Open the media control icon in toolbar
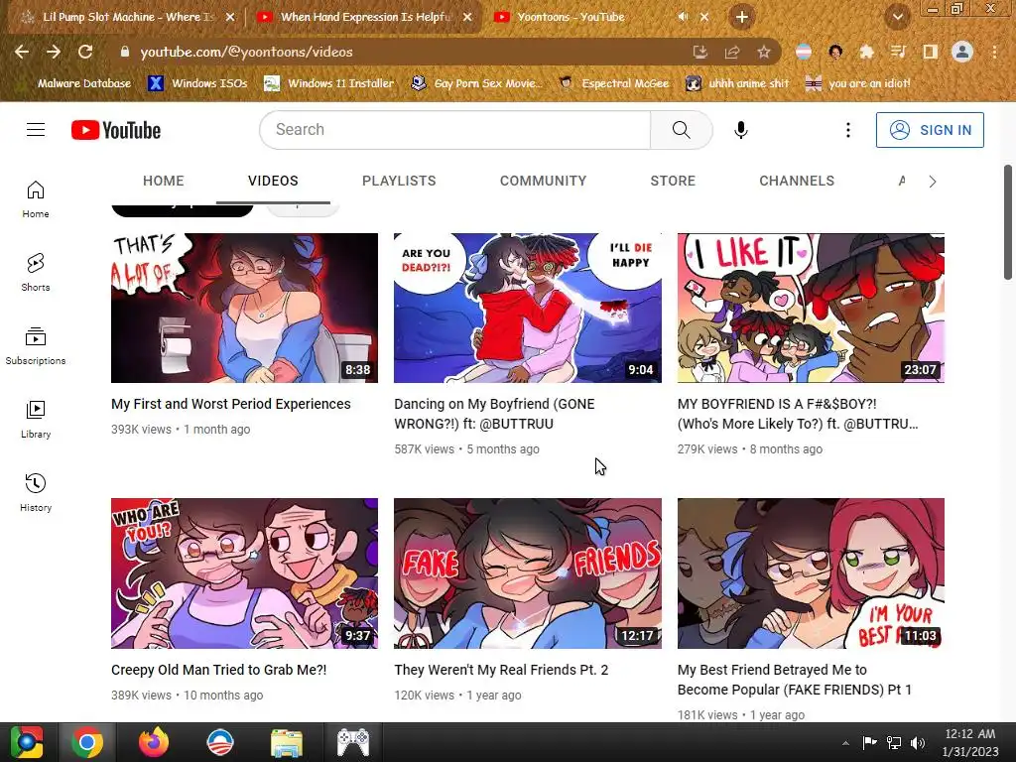1016x762 pixels. 898,52
